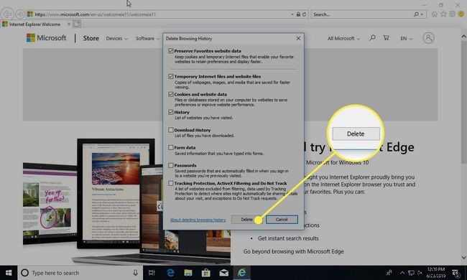Expand the Devices menu dropdown
Screen dimensions: 467x280
116,38
